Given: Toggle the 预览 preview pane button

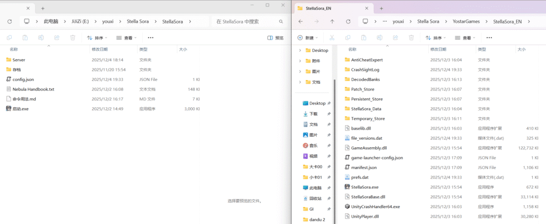Looking at the screenshot, I should (x=276, y=38).
